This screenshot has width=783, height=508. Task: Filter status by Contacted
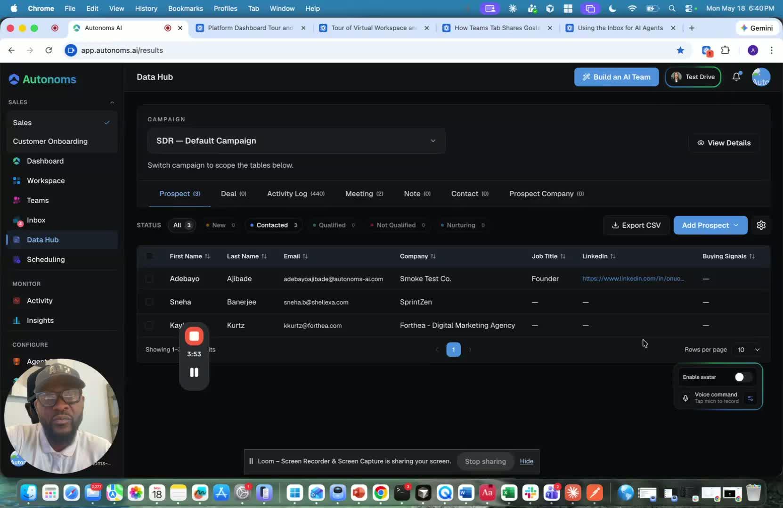[274, 225]
